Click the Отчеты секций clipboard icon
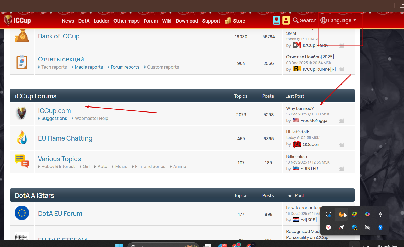The width and height of the screenshot is (404, 247). [x=22, y=62]
